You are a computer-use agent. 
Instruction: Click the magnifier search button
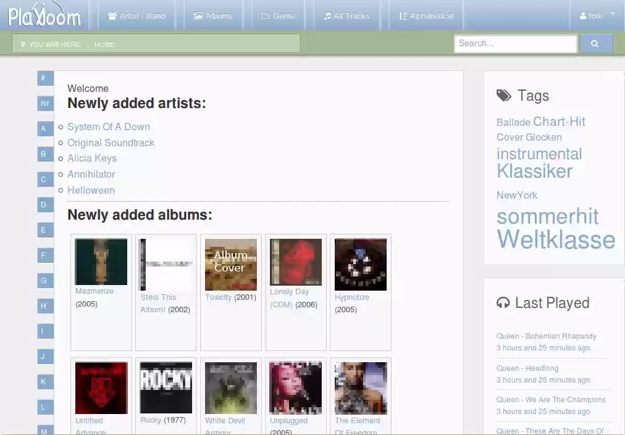coord(597,43)
